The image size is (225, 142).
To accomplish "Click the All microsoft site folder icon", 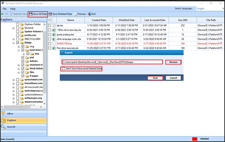I will pyautogui.click(x=22, y=87).
